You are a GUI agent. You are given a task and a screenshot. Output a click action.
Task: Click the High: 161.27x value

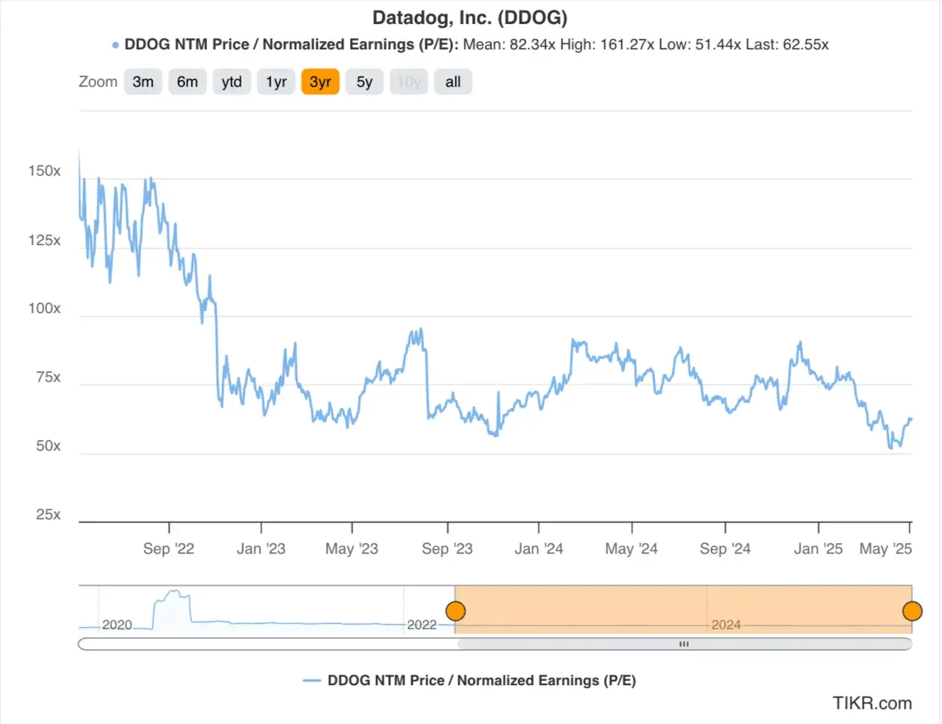pos(608,45)
